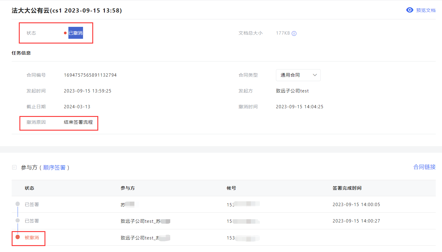Click the 顺序签署 link text
This screenshot has width=442, height=252.
tap(54, 168)
